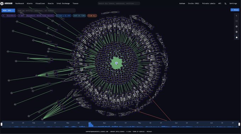
Task: Focus the Add an entity, address, or token field
Action: coord(46,11)
